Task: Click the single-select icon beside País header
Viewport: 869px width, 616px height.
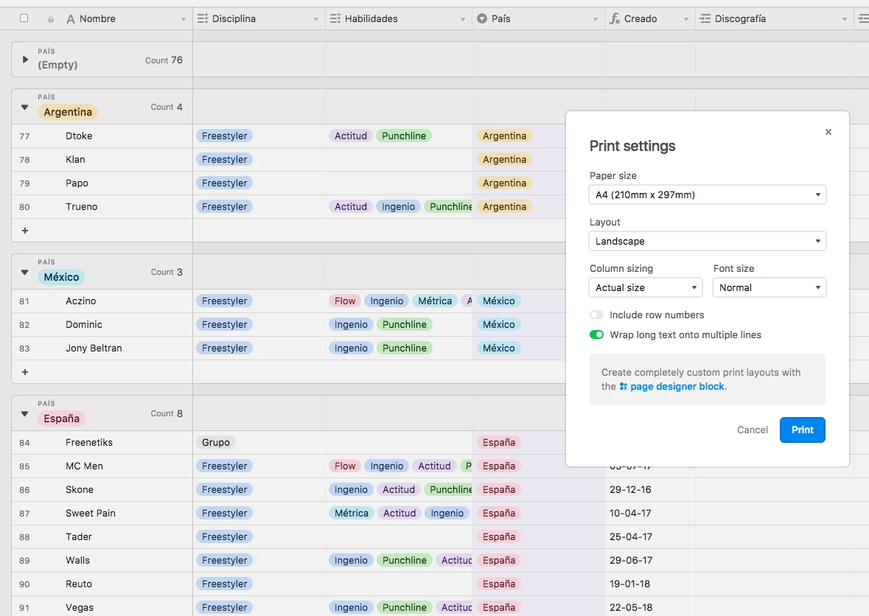Action: coord(482,19)
